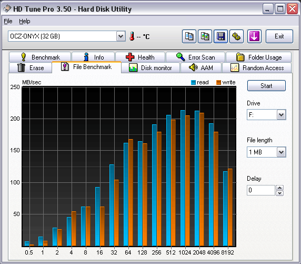
Task: Click the blue read legend swatch
Action: tap(193, 83)
